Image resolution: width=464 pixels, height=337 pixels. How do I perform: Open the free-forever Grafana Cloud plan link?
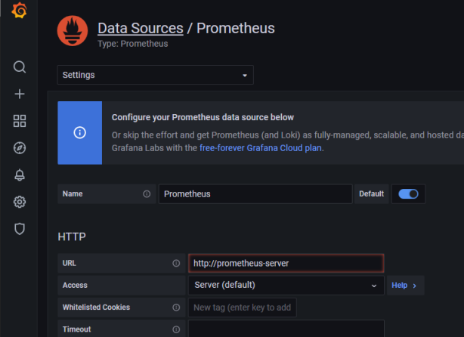click(261, 148)
